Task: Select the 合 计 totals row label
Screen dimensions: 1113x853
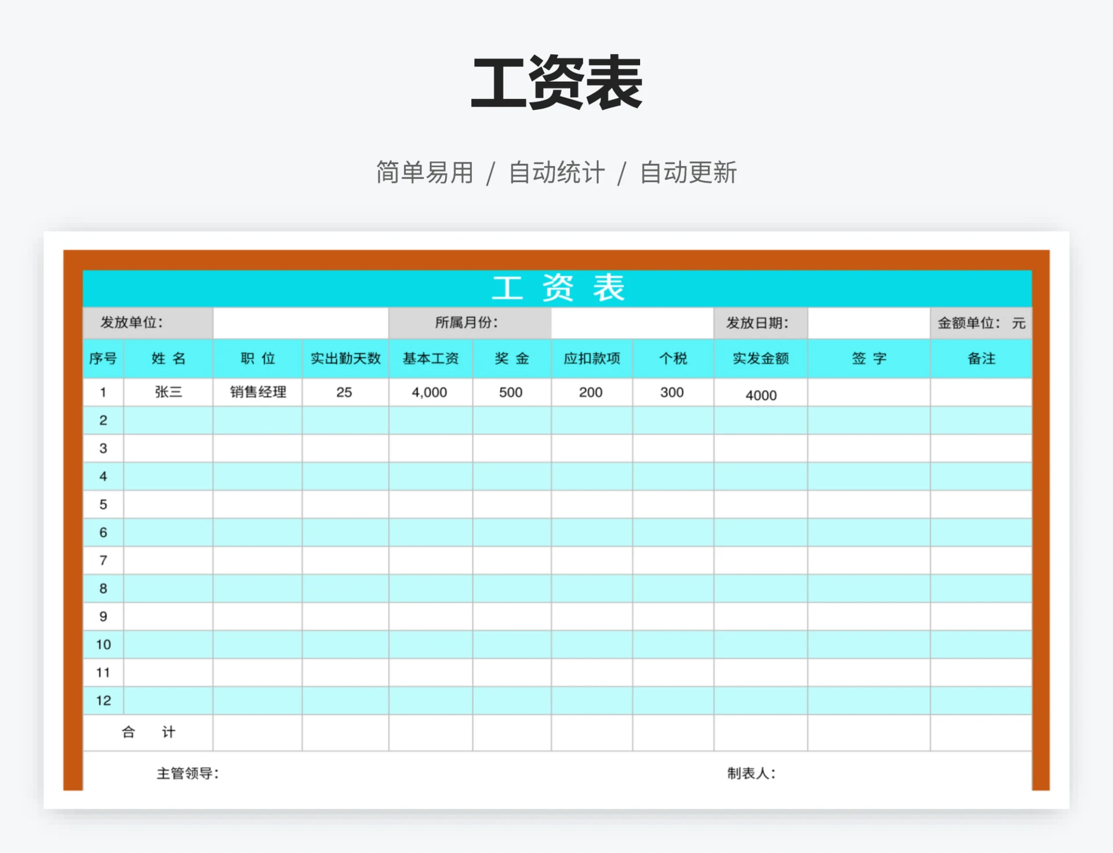Action: pos(148,732)
